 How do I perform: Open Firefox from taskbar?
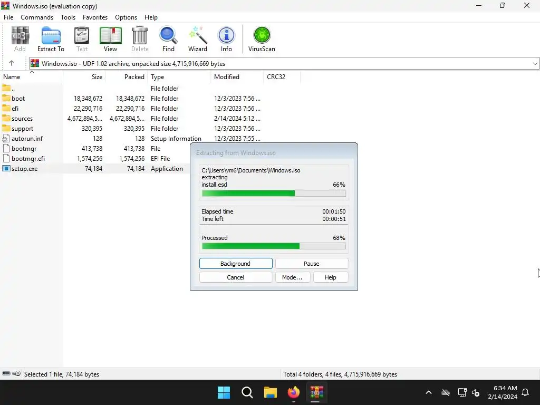point(294,392)
